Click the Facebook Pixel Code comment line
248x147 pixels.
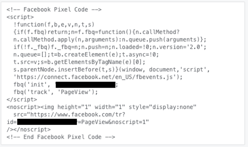pyautogui.click(x=54, y=9)
